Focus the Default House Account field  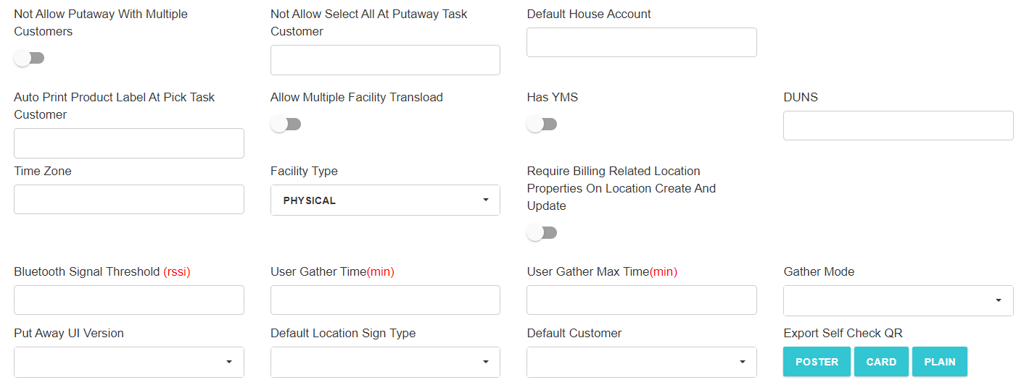(641, 43)
